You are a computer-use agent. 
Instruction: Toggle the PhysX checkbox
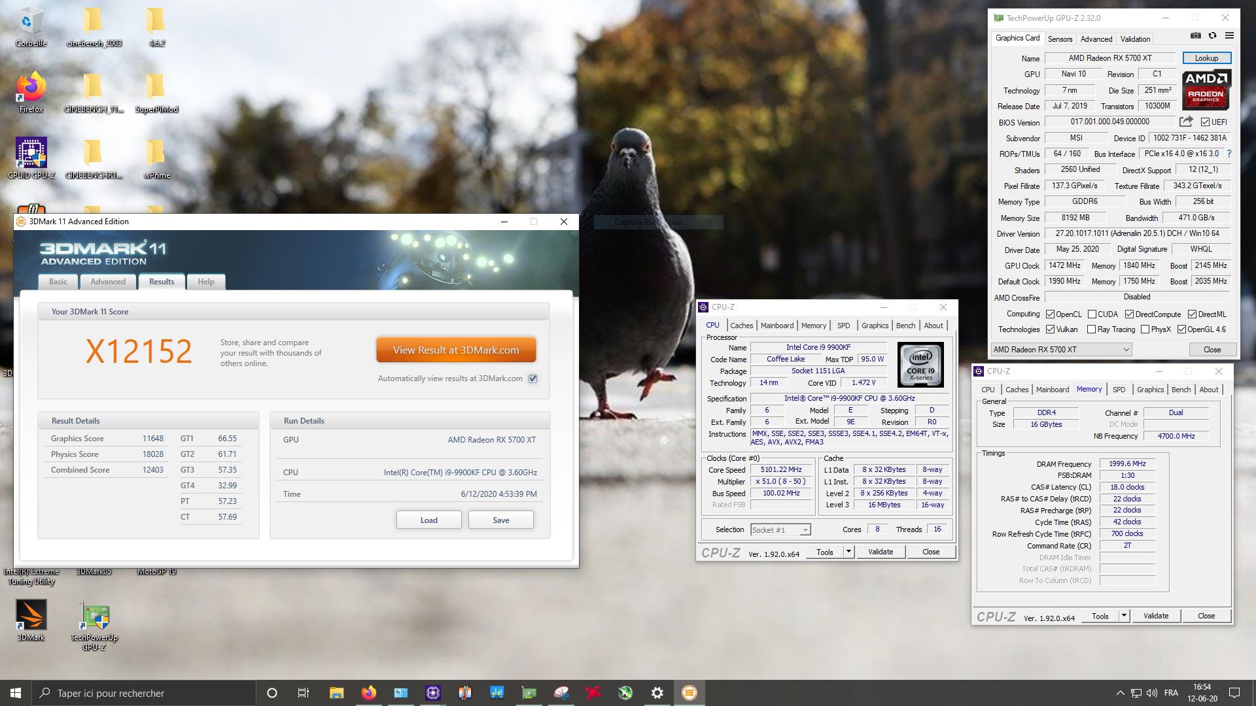[1145, 329]
